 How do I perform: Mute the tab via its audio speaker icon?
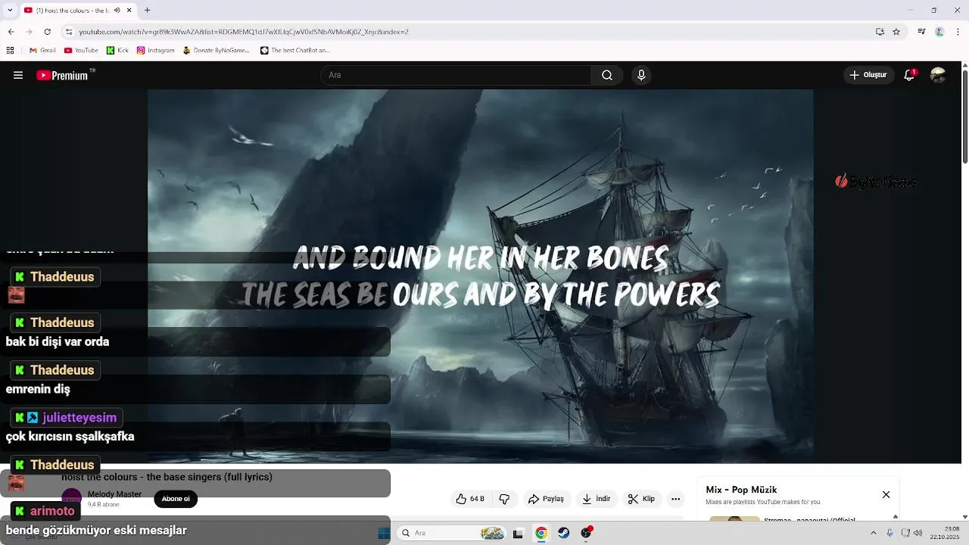click(x=116, y=11)
